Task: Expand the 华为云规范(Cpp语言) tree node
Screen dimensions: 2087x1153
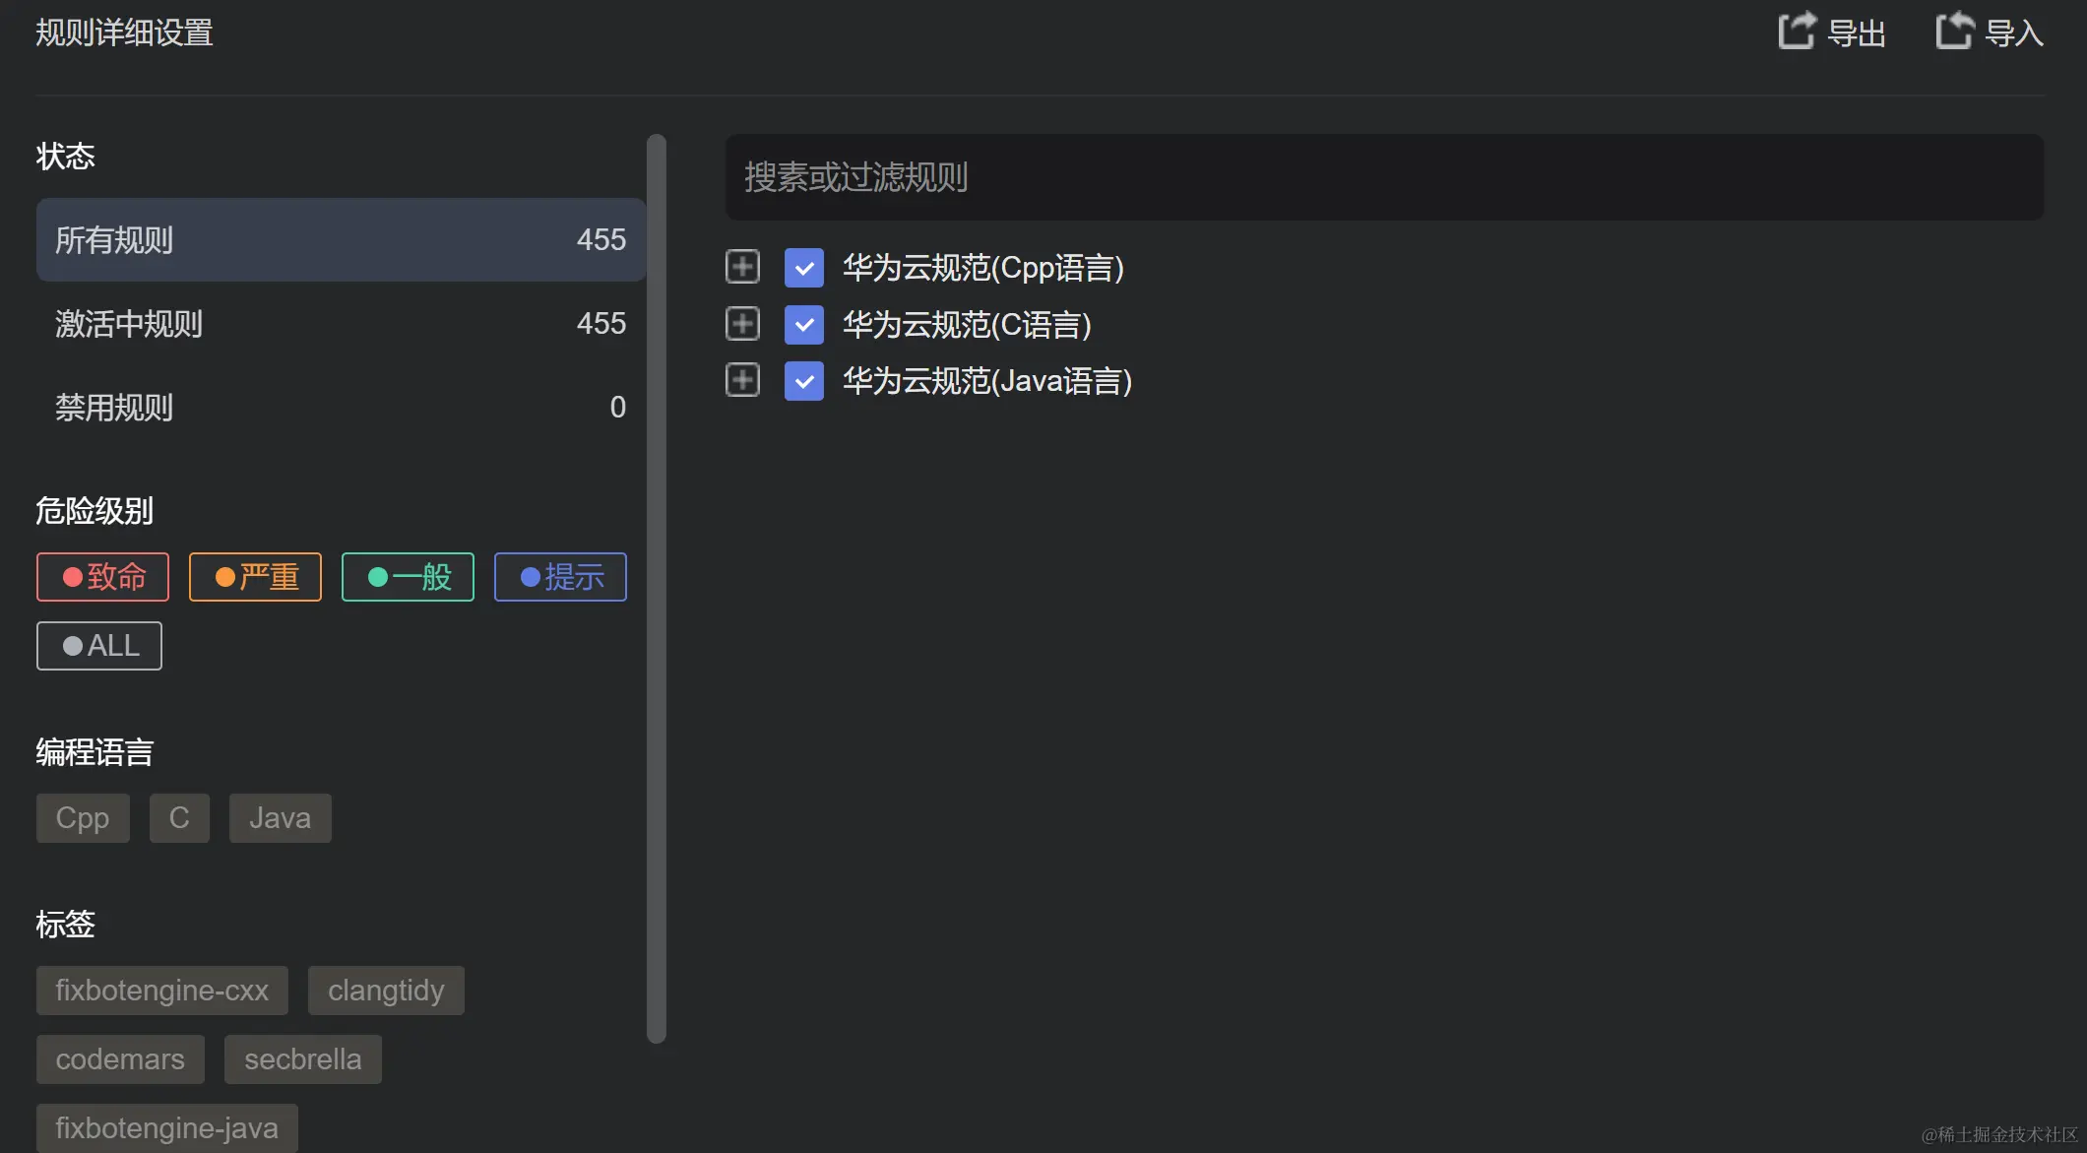Action: click(743, 267)
